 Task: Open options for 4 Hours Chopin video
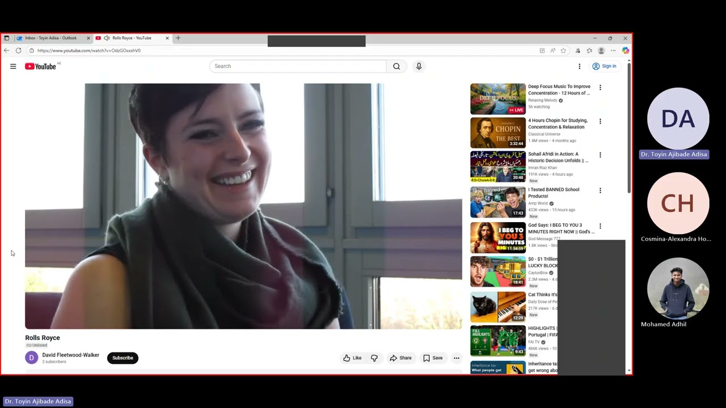[x=600, y=121]
